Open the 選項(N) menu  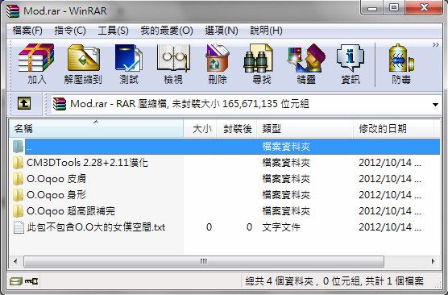(222, 31)
